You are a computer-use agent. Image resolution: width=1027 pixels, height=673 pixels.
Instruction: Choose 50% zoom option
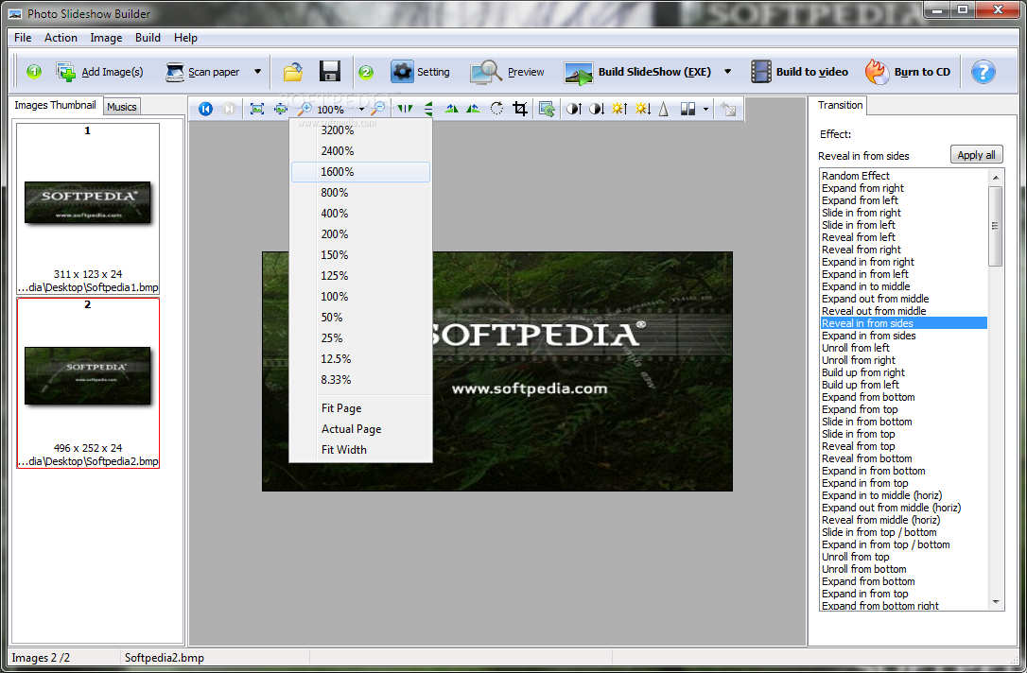pyautogui.click(x=360, y=317)
